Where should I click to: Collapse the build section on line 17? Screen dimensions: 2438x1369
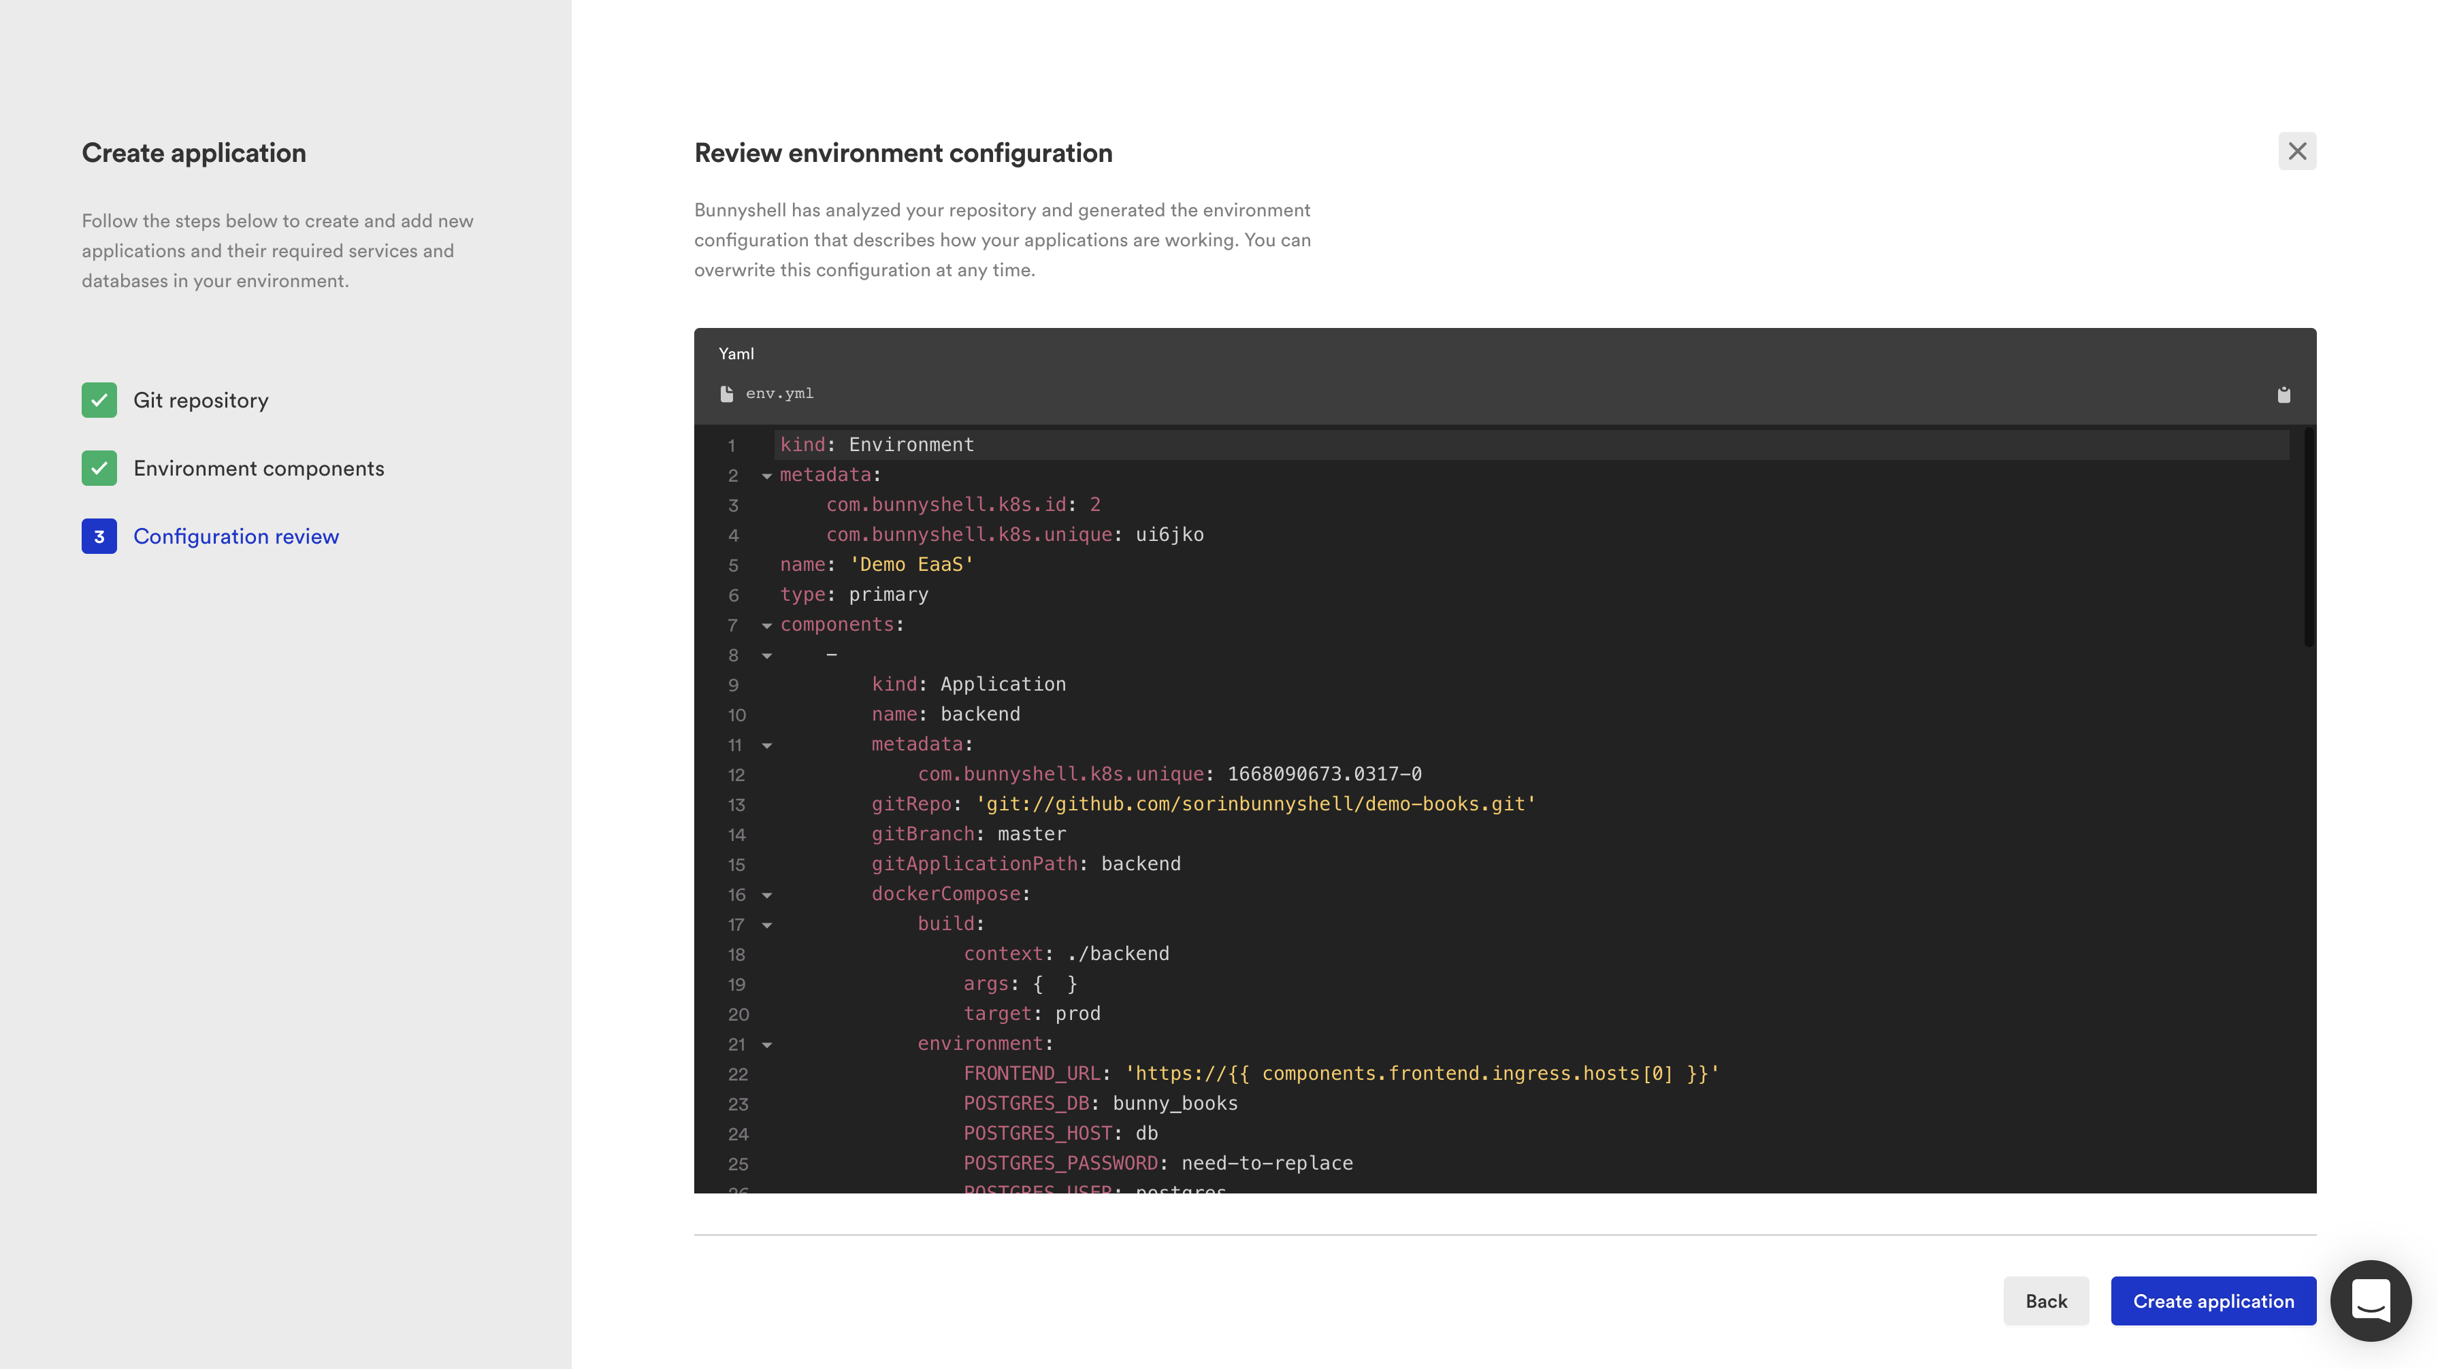[x=766, y=925]
